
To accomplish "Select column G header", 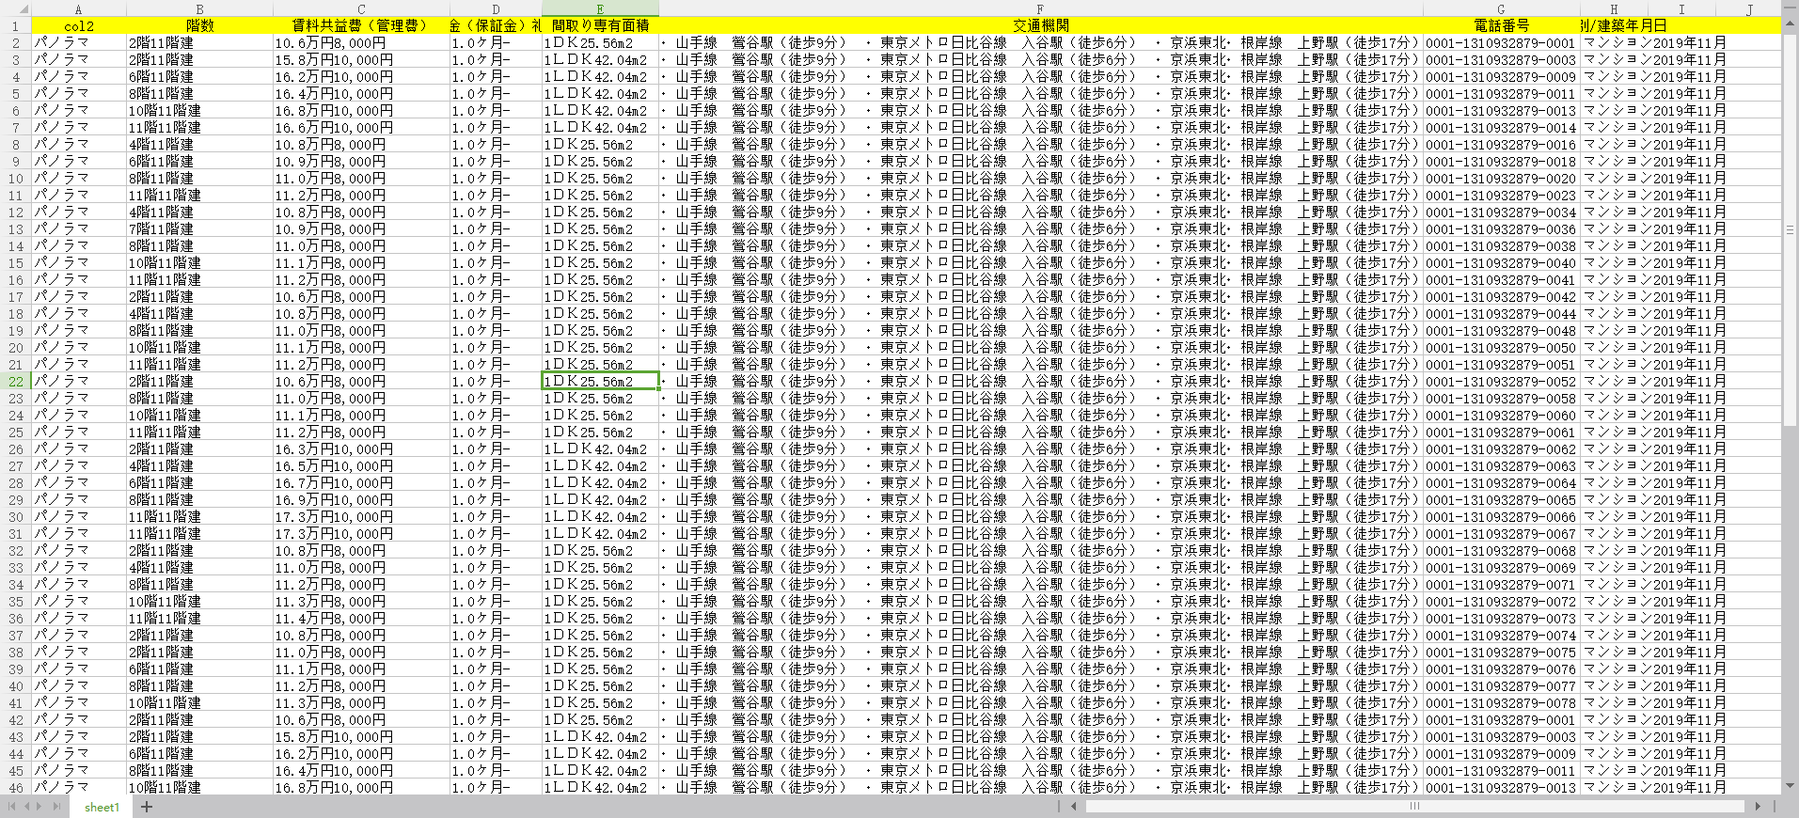I will (x=1501, y=9).
